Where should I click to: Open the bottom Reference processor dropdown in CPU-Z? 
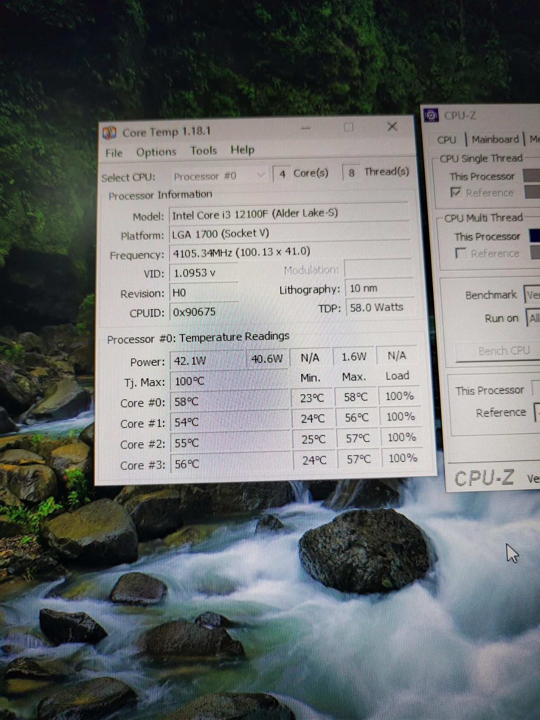coord(537,412)
